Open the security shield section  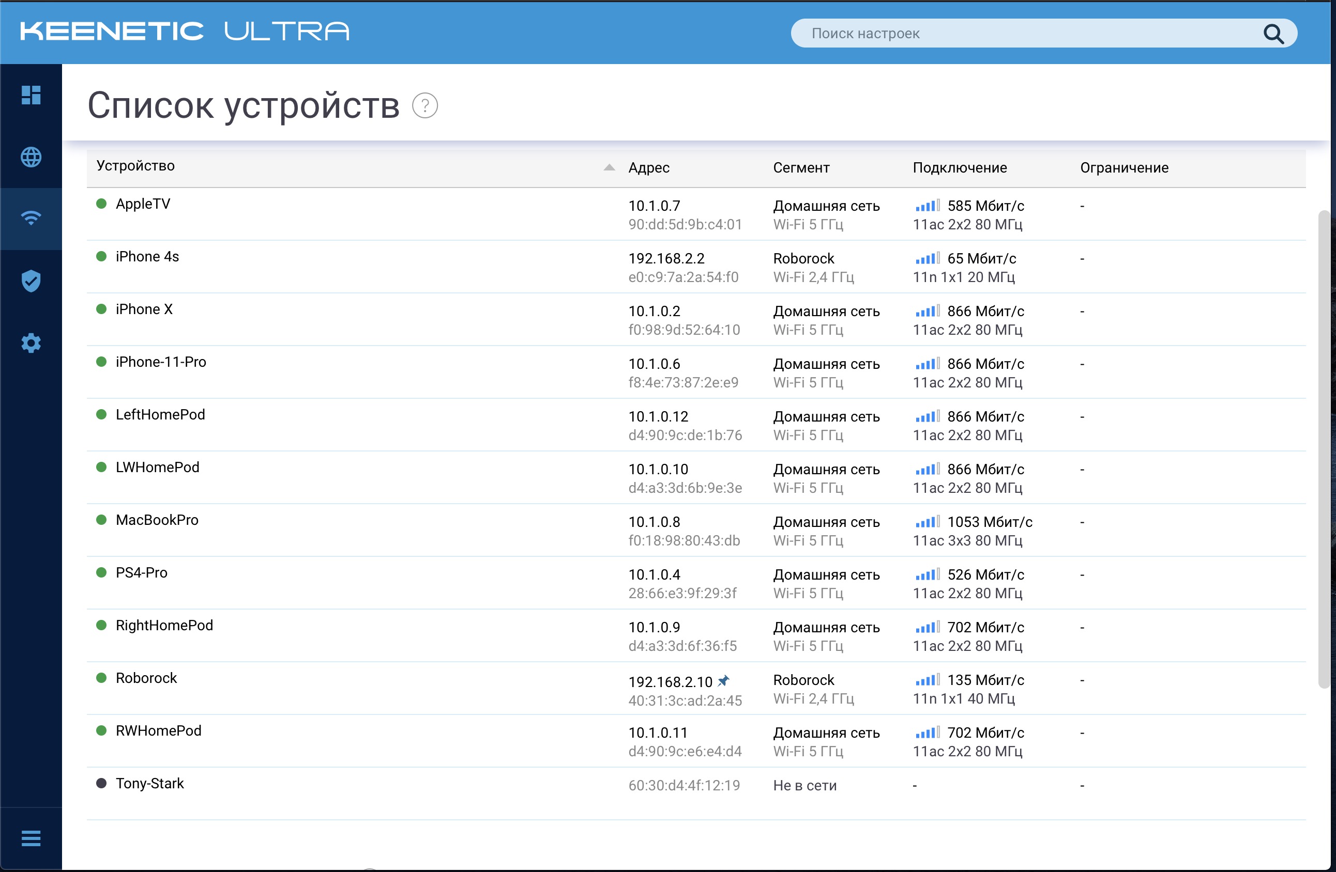click(31, 281)
